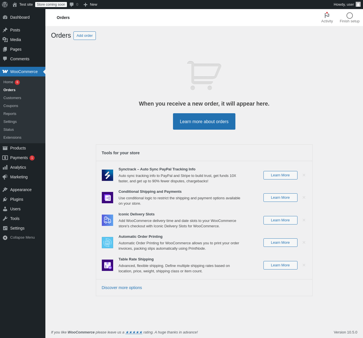This screenshot has height=338, width=363.
Task: Click the Plugins plug icon
Action: [x=5, y=199]
